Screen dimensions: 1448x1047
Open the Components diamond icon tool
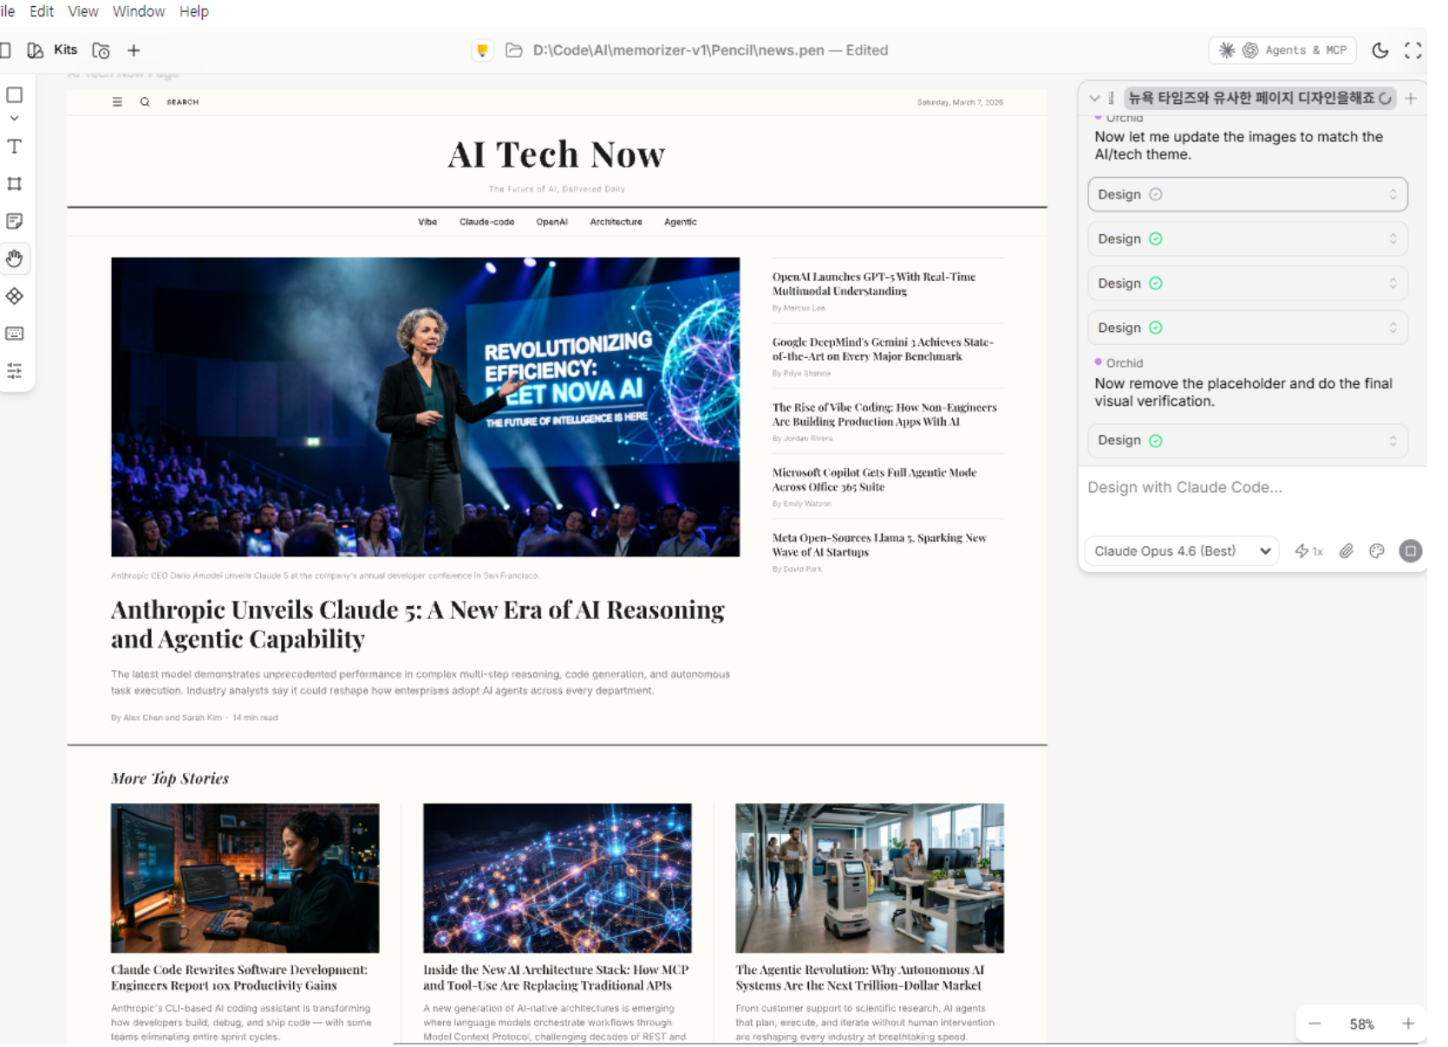[x=15, y=296]
